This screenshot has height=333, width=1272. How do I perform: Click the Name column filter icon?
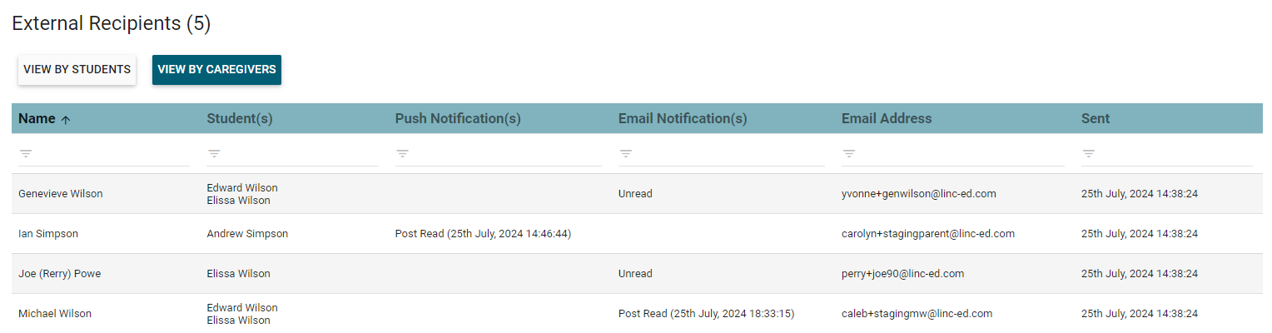point(26,154)
